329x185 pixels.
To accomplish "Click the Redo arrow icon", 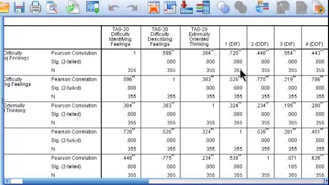I will [x=132, y=8].
